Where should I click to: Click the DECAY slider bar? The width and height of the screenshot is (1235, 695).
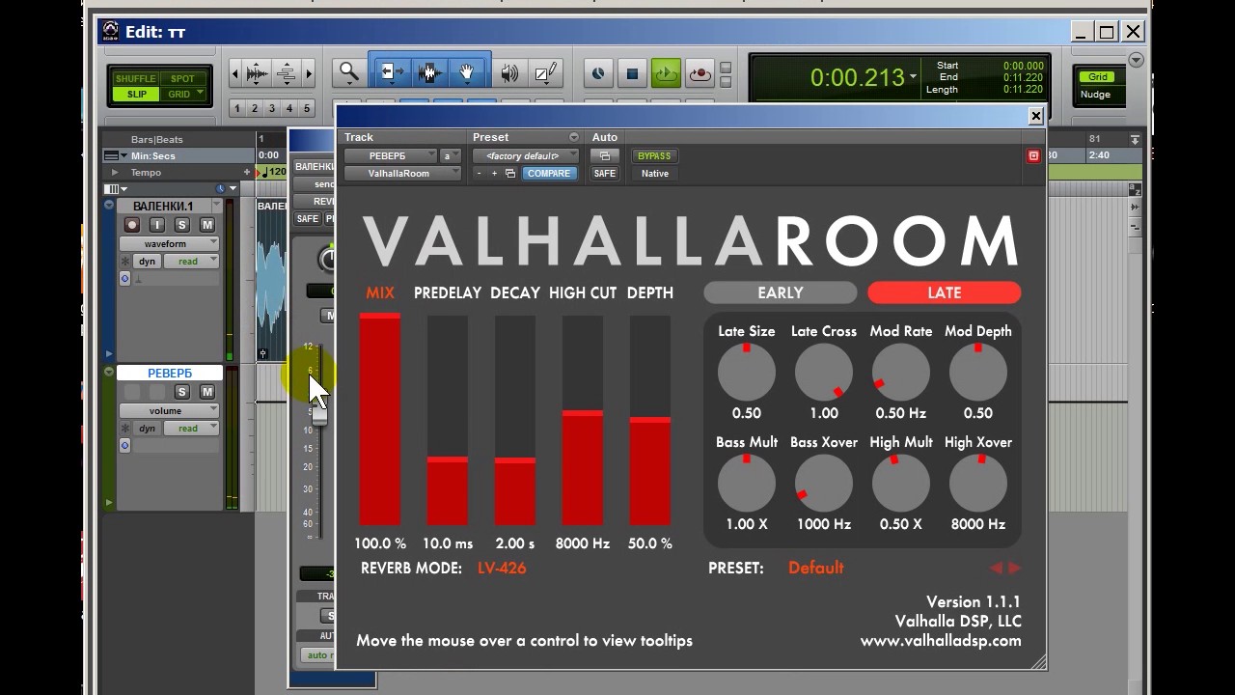[515, 419]
